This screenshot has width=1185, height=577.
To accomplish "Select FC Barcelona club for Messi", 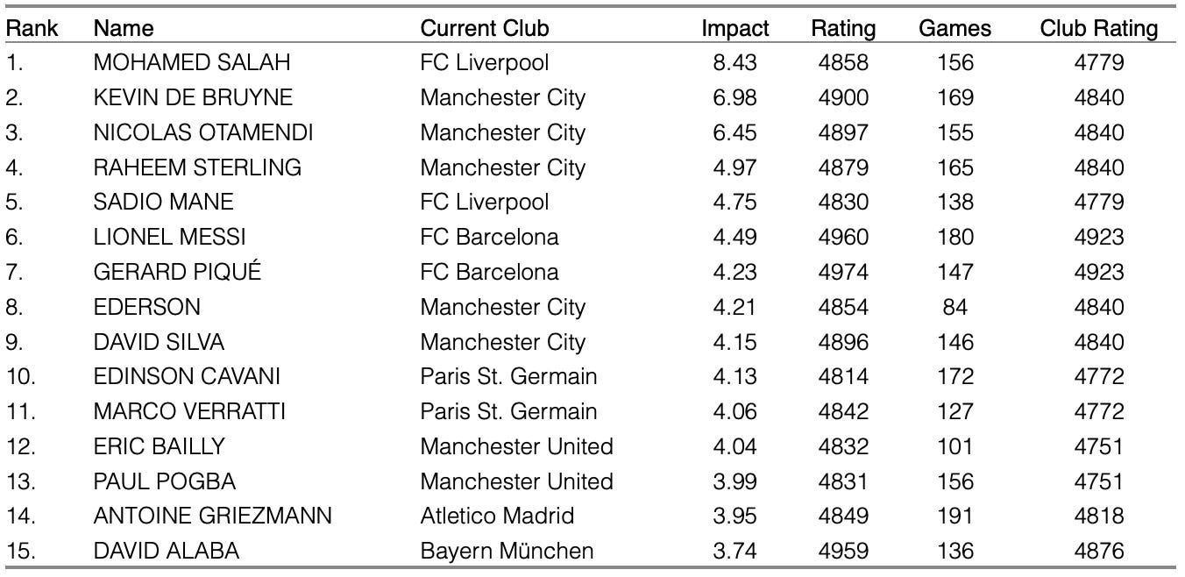I will coord(489,237).
